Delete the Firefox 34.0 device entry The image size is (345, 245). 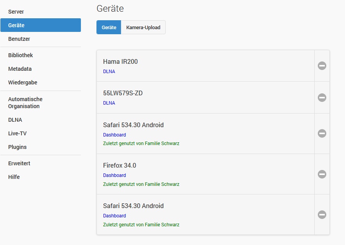[322, 174]
